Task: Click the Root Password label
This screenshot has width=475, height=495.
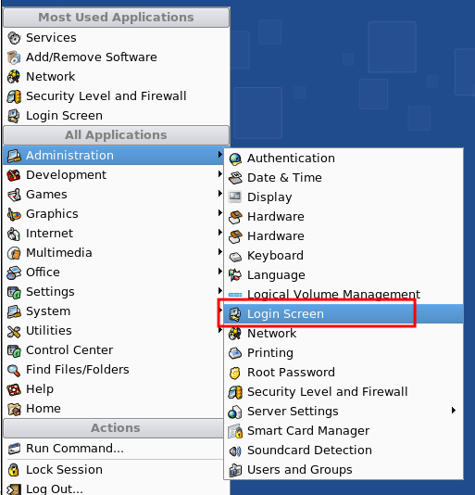Action: click(x=291, y=373)
